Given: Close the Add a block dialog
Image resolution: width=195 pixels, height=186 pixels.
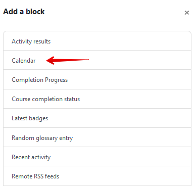Looking at the screenshot, I should (x=187, y=13).
